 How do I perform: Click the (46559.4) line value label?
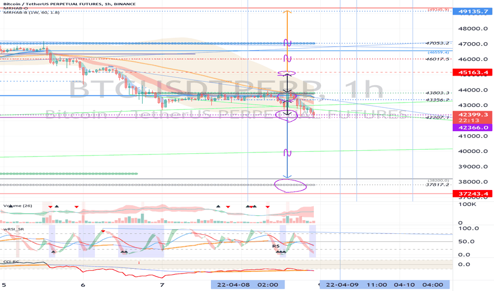click(438, 52)
